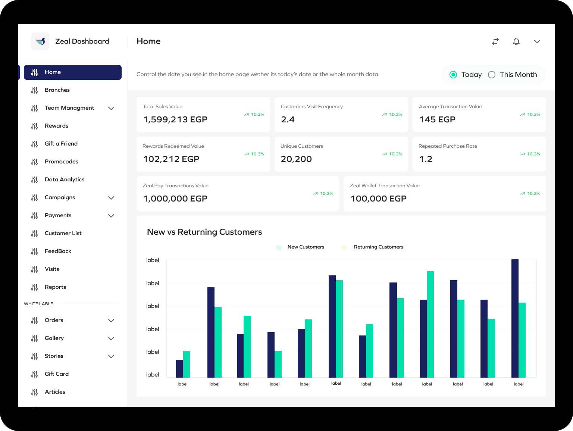This screenshot has width=573, height=431.
Task: Click the sliders icon beside Gift Card
Action: [34, 374]
